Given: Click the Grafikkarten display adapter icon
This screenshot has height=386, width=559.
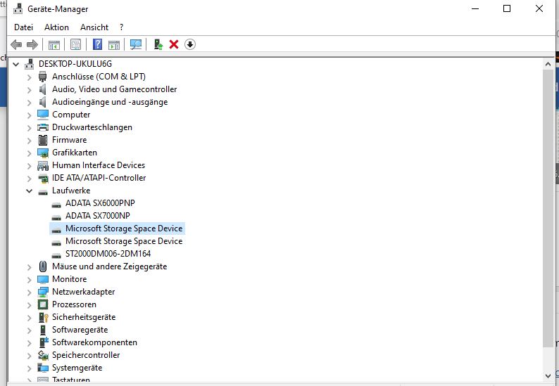Looking at the screenshot, I should (x=43, y=153).
